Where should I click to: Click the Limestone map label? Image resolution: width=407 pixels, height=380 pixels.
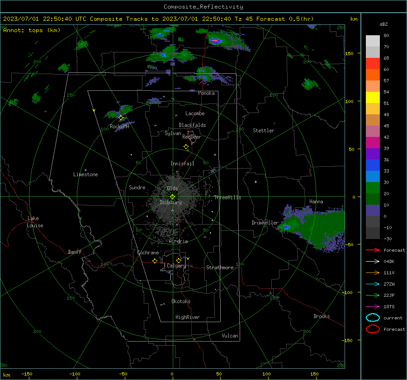pyautogui.click(x=85, y=174)
